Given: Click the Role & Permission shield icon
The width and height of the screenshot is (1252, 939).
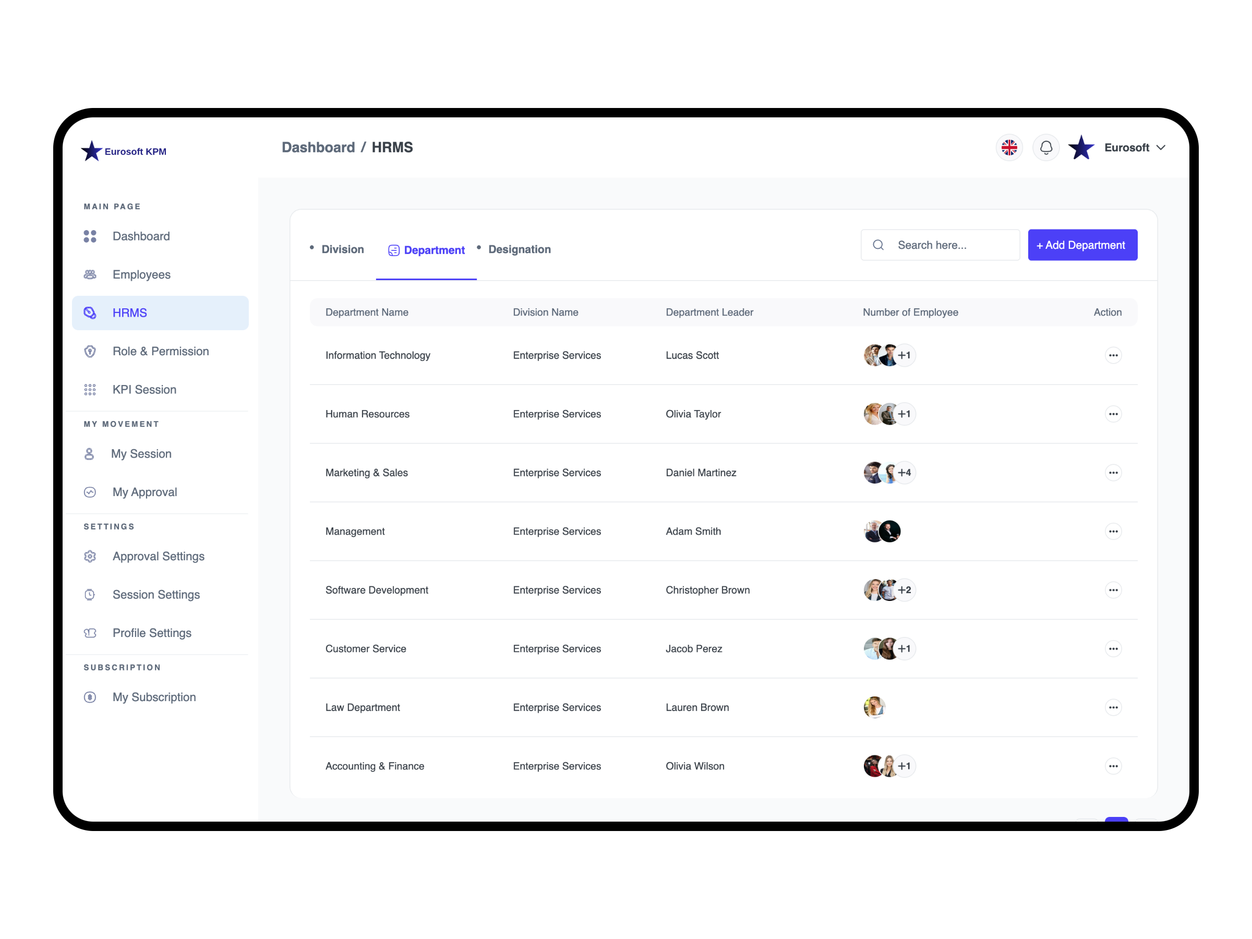Looking at the screenshot, I should (90, 352).
